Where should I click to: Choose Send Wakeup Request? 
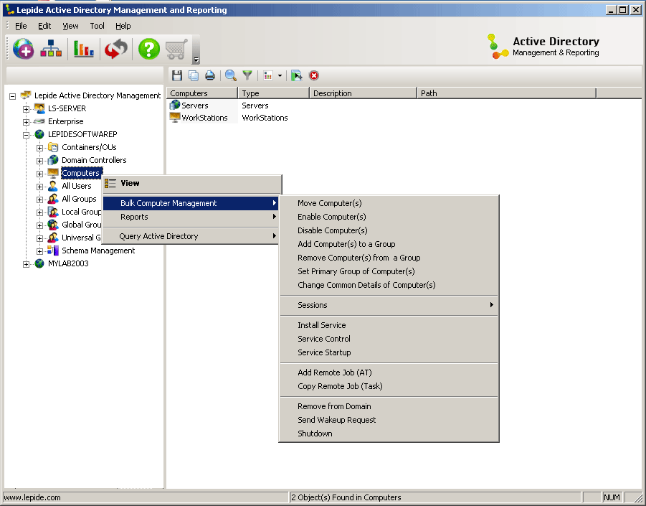389,420
